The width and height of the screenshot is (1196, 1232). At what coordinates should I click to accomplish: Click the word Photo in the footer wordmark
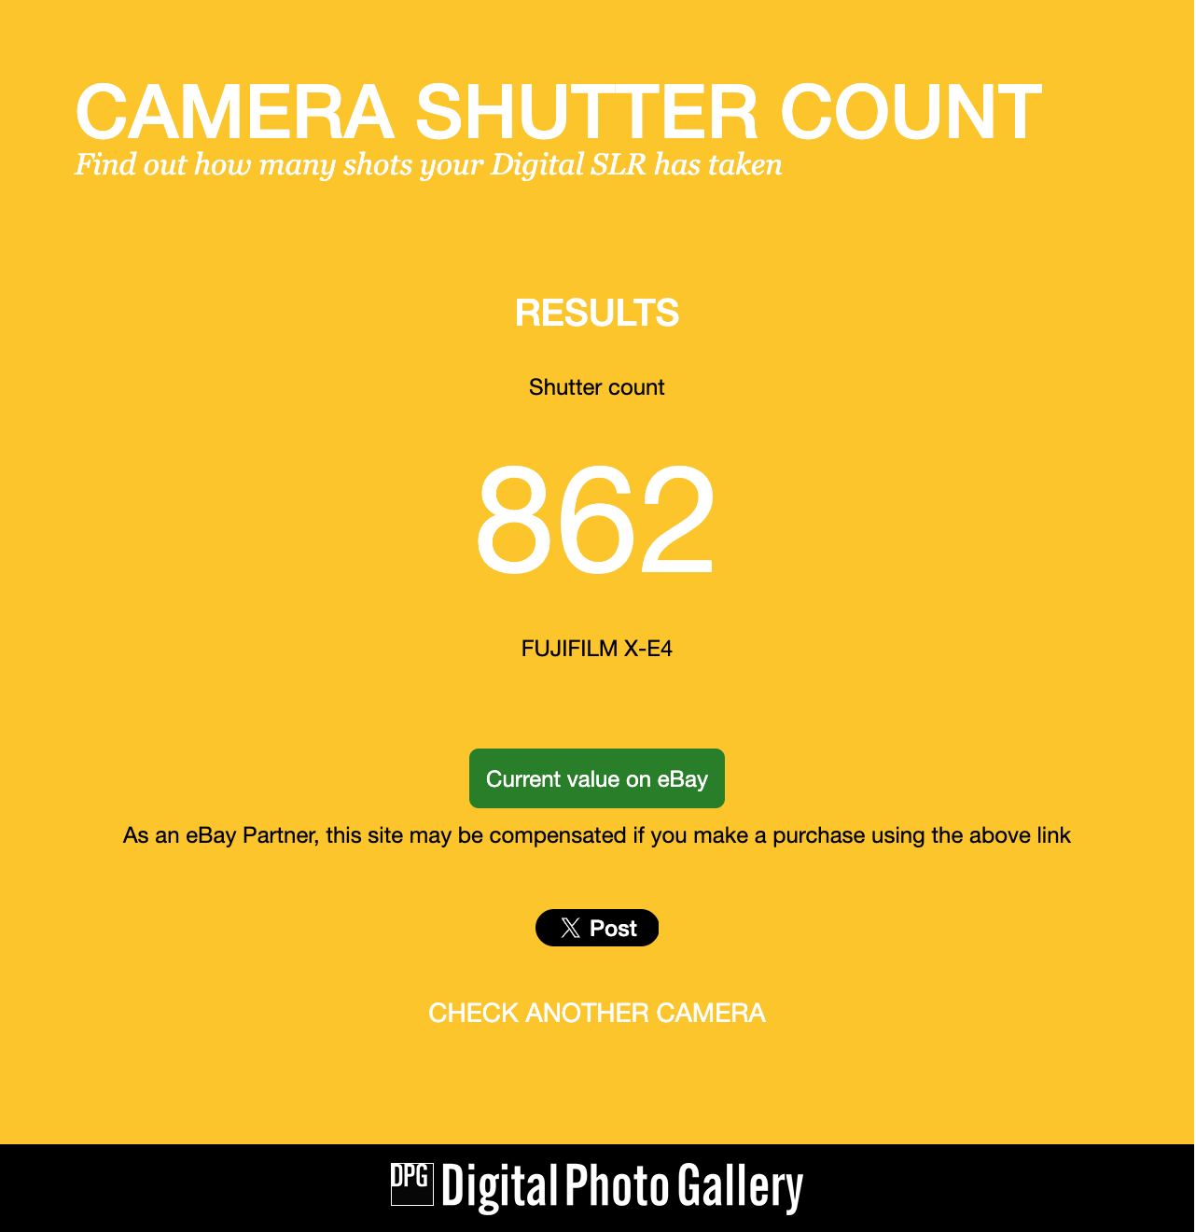(617, 1185)
